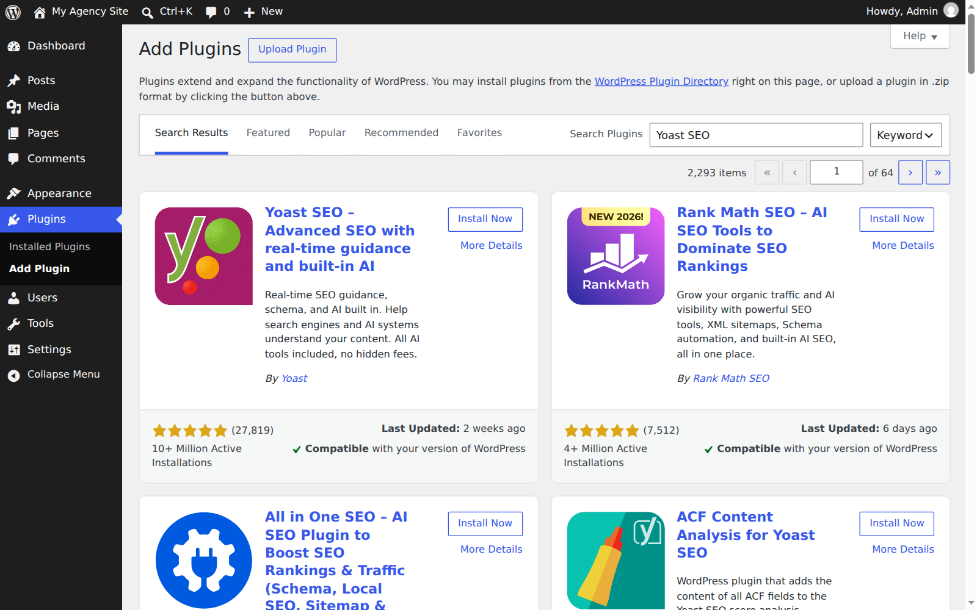Click the current page number field

tap(836, 173)
